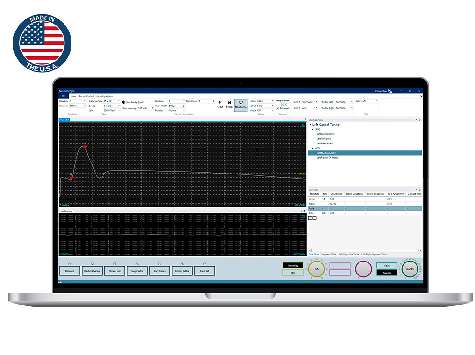Collapse the ribbon with the chevron
This screenshot has height=355, width=475.
(x=421, y=96)
